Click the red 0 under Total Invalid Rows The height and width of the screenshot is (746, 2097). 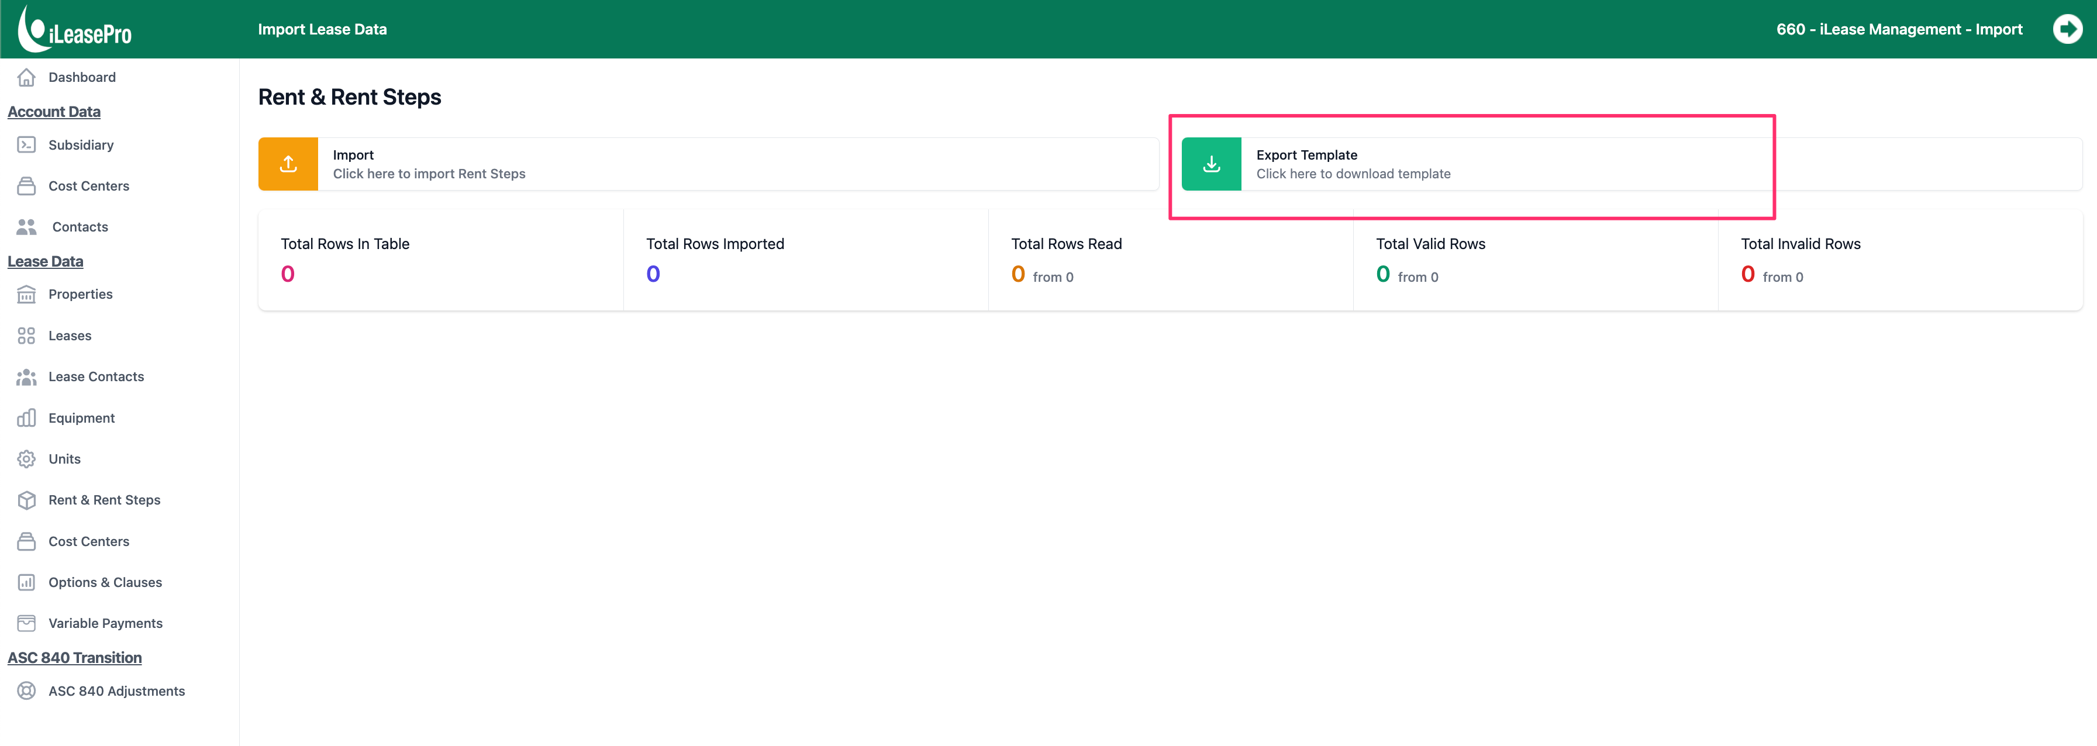pyautogui.click(x=1748, y=274)
